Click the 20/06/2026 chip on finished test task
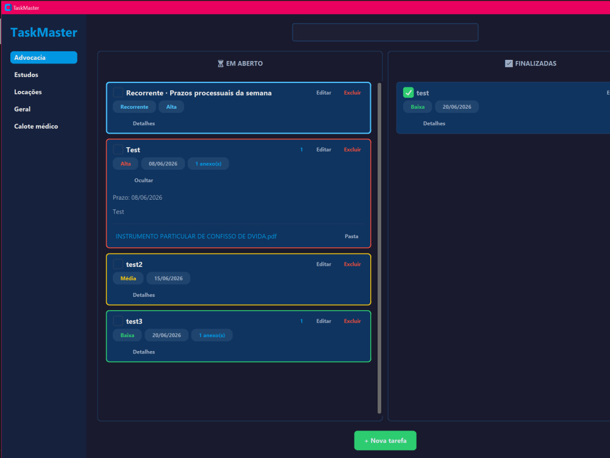This screenshot has height=458, width=610. tap(457, 107)
